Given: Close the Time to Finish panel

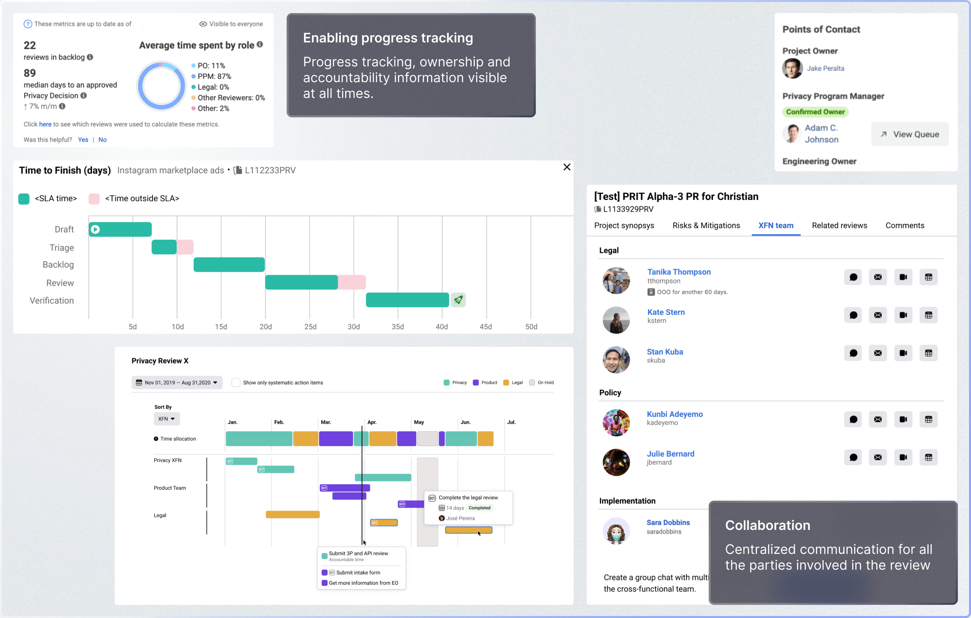Looking at the screenshot, I should coord(567,167).
